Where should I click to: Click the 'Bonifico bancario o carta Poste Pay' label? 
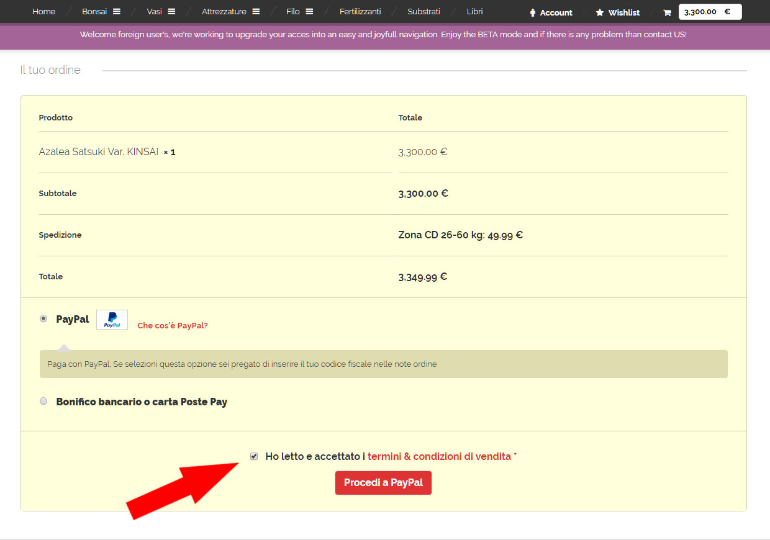[x=142, y=402]
